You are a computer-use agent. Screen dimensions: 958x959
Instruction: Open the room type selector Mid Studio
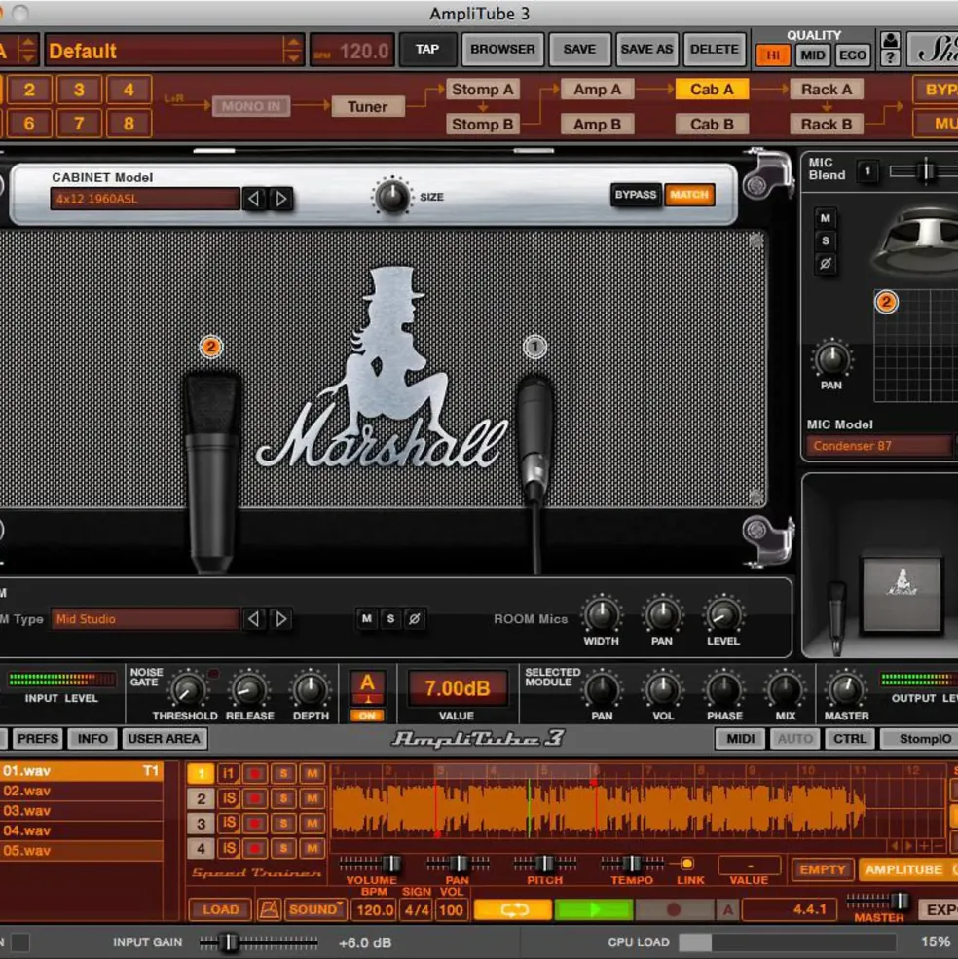pos(145,619)
